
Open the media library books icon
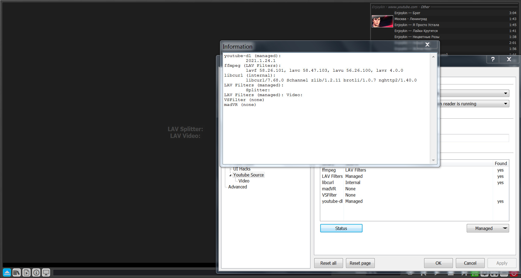[x=17, y=272]
